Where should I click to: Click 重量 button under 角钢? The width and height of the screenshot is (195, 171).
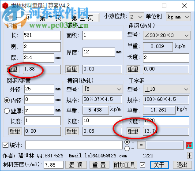click(x=133, y=69)
